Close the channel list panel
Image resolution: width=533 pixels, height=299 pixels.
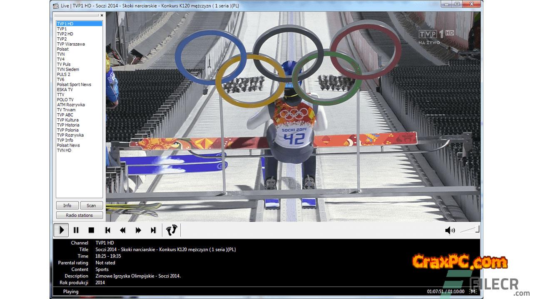coord(102,15)
